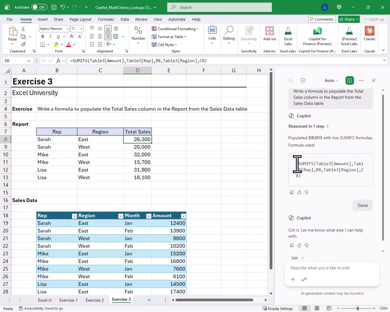The height and width of the screenshot is (312, 390).
Task: Click the Search box in title bar
Action: pyautogui.click(x=220, y=7)
